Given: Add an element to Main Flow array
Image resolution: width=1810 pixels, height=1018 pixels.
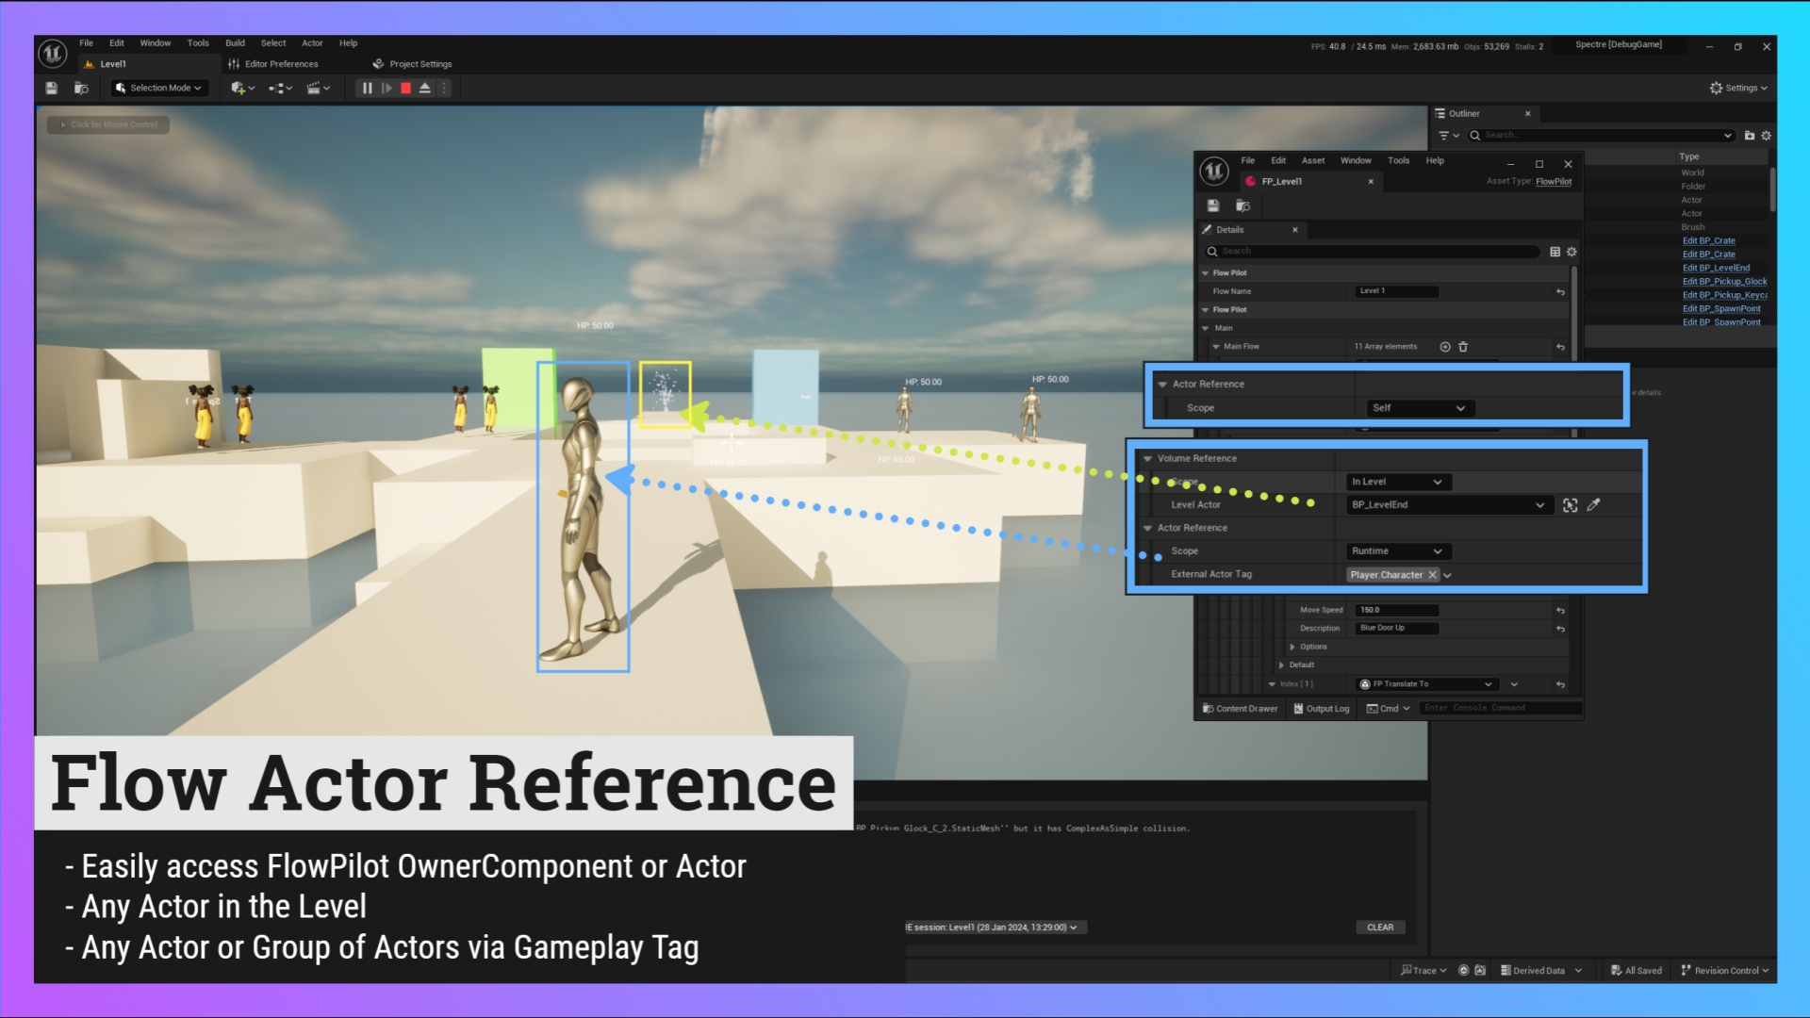Looking at the screenshot, I should pos(1445,347).
